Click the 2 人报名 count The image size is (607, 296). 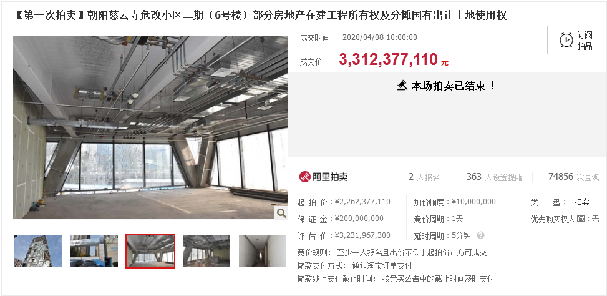pyautogui.click(x=424, y=177)
